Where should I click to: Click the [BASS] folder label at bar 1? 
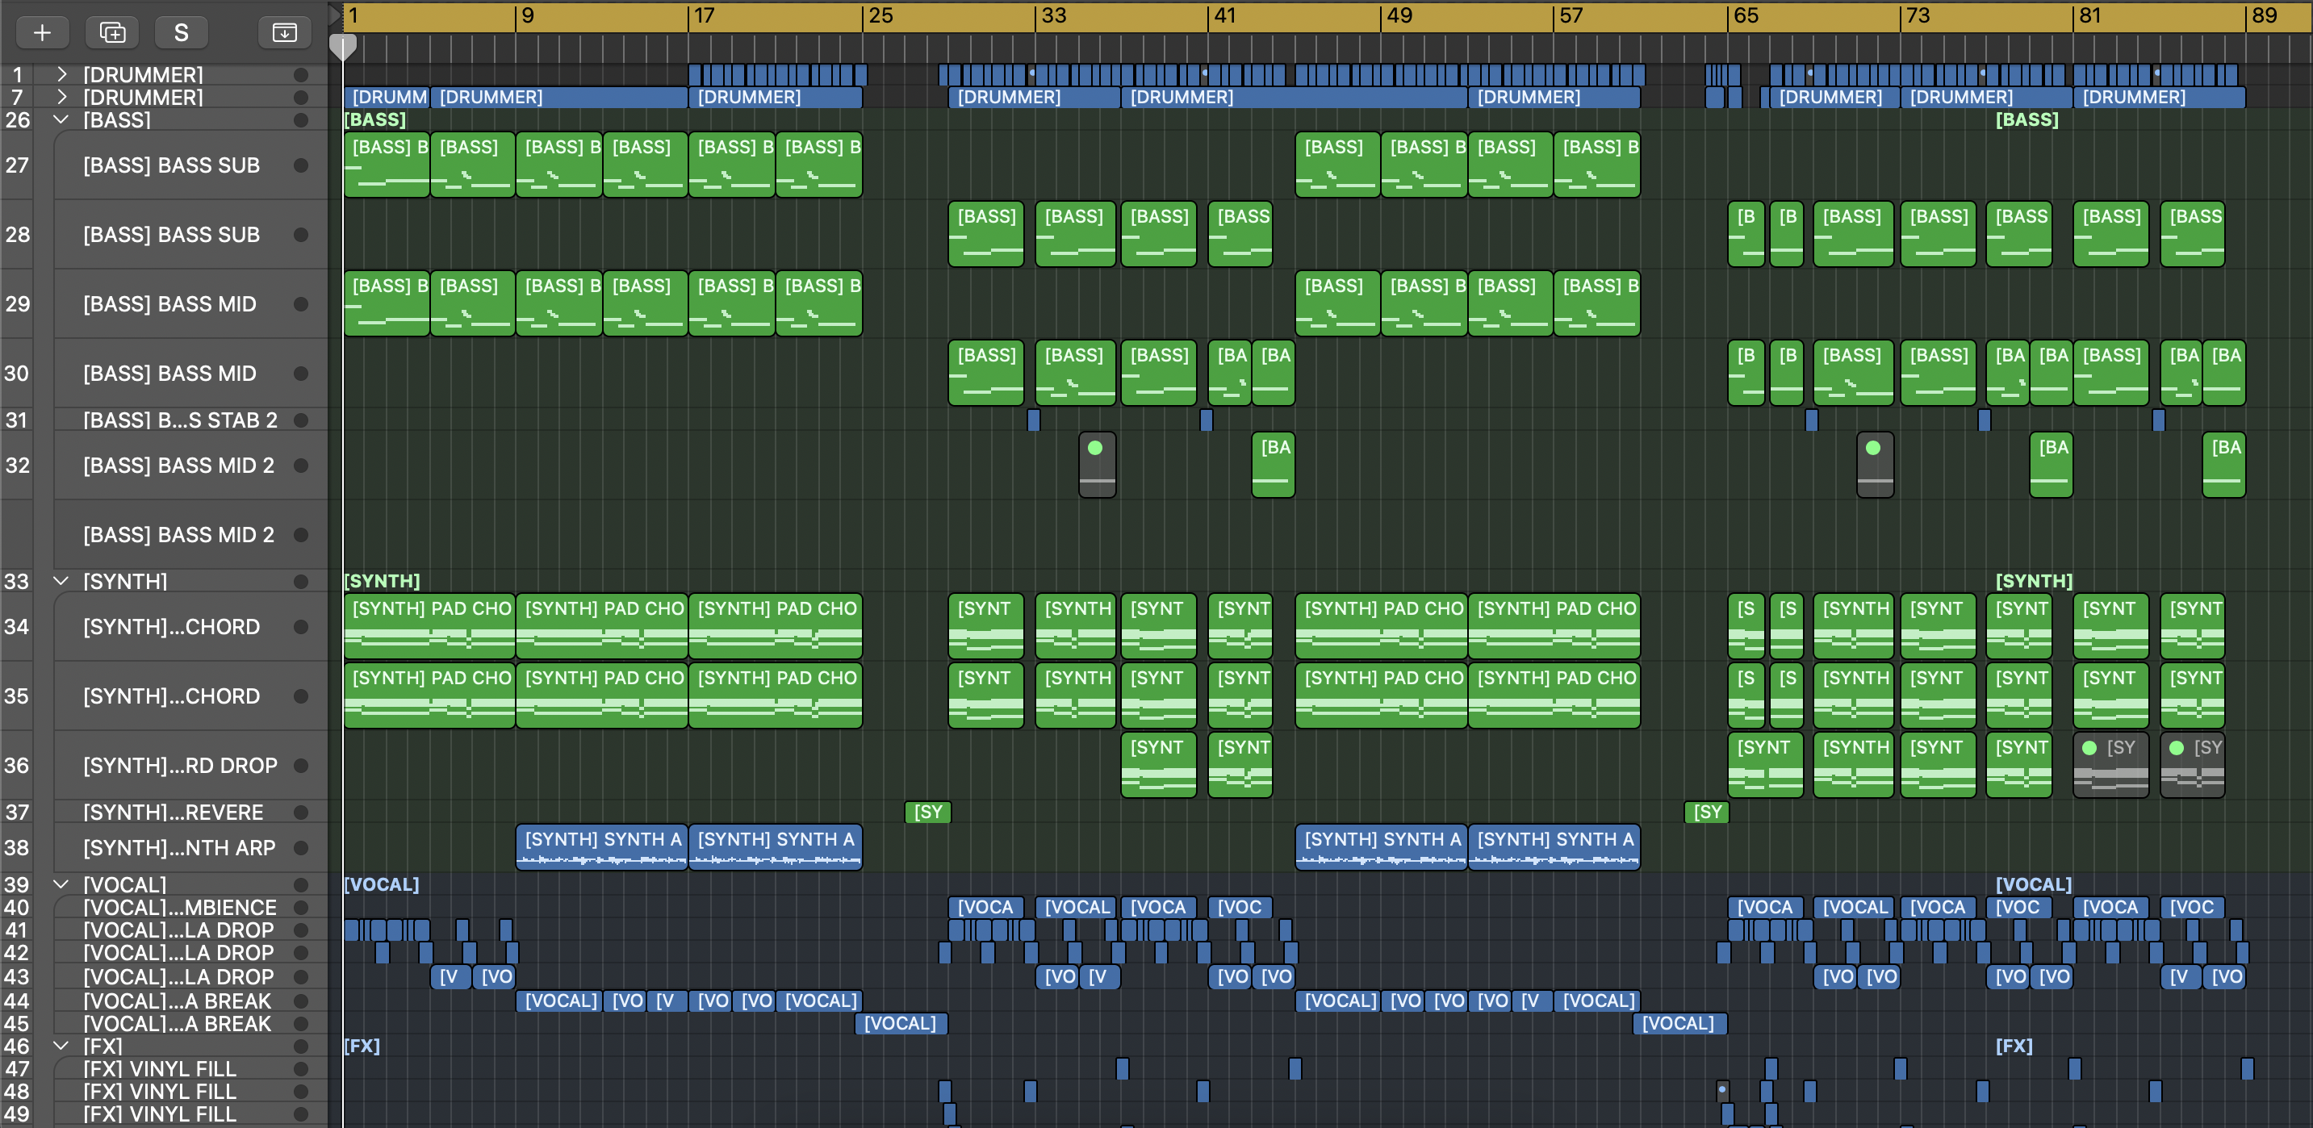[x=375, y=119]
